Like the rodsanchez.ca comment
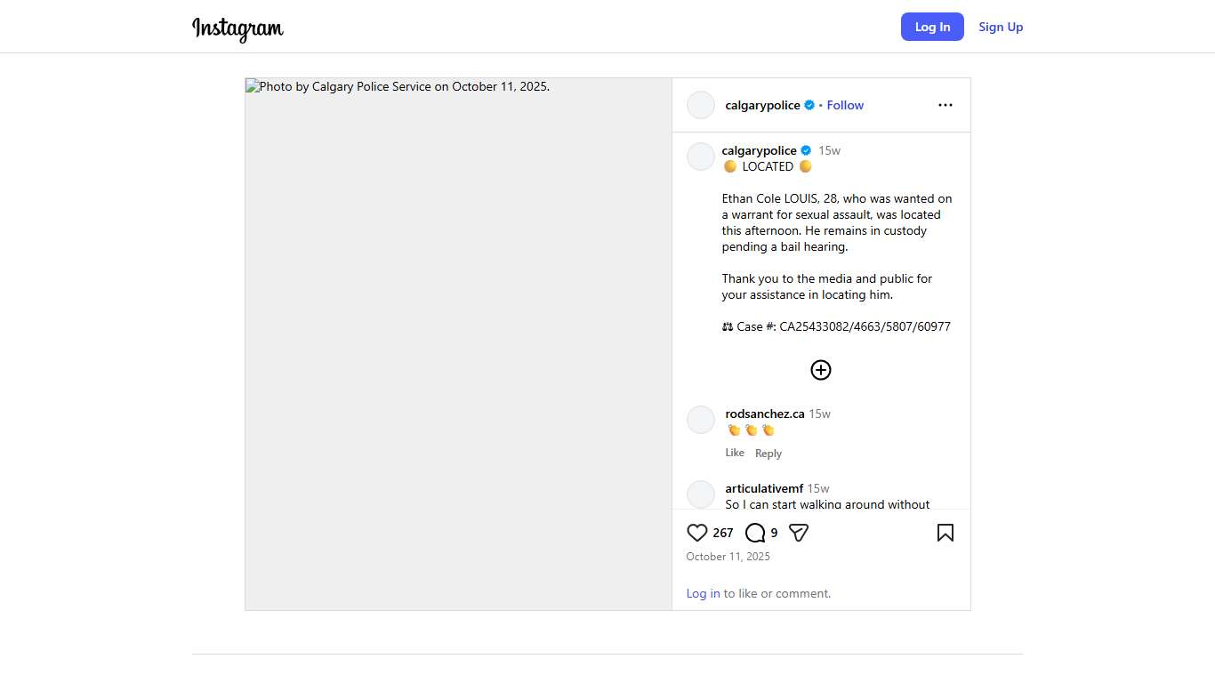The height and width of the screenshot is (683, 1215). [735, 453]
